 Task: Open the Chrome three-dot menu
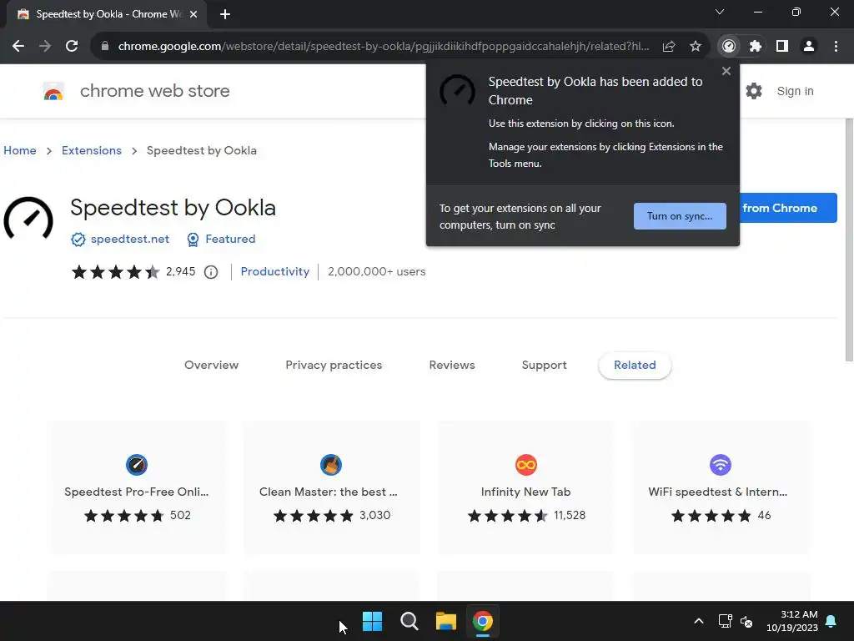tap(836, 47)
